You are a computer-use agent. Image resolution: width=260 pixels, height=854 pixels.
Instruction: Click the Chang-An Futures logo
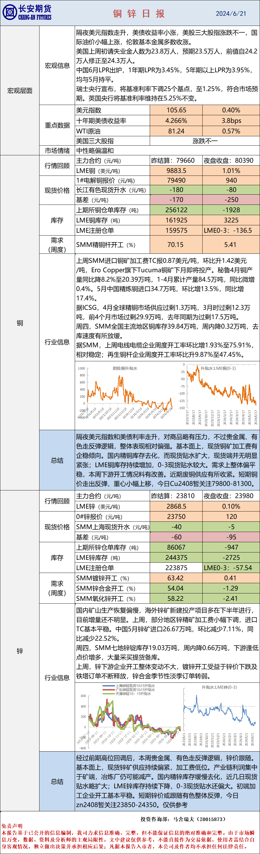pos(27,13)
